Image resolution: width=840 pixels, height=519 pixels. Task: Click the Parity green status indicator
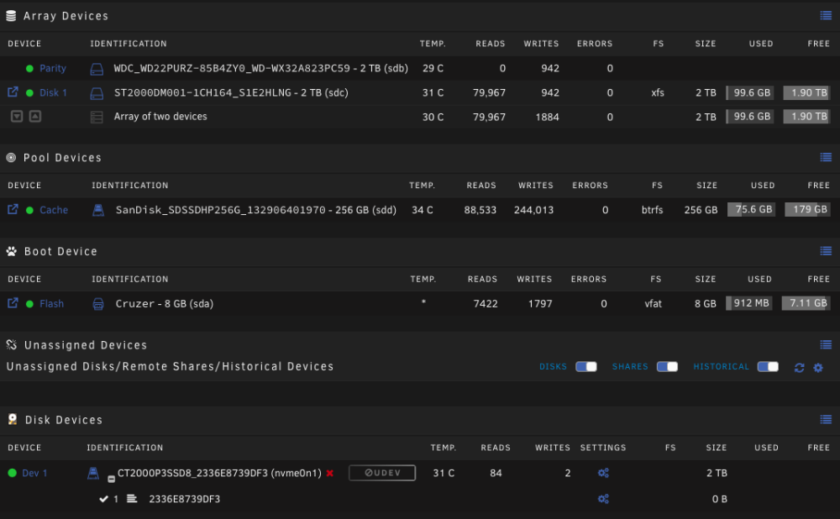click(29, 69)
